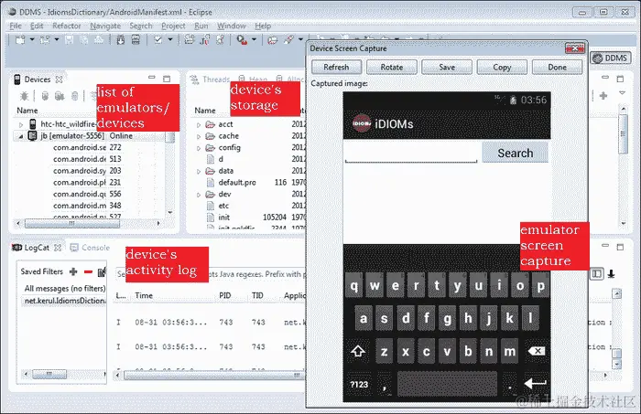
Task: Add a new LogCat saved filter with plus
Action: point(73,271)
